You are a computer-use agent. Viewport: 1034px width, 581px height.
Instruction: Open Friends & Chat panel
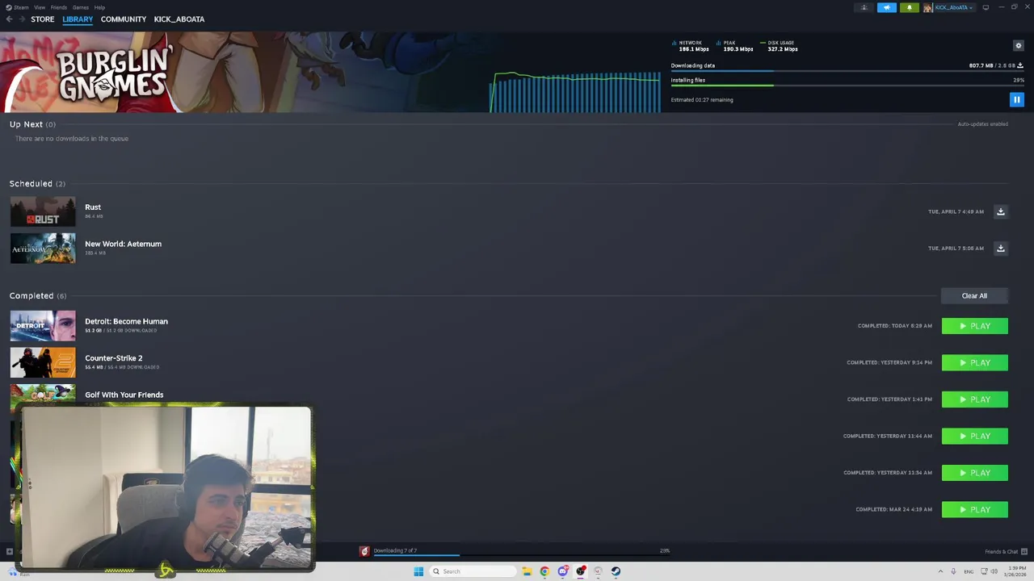click(x=1006, y=552)
